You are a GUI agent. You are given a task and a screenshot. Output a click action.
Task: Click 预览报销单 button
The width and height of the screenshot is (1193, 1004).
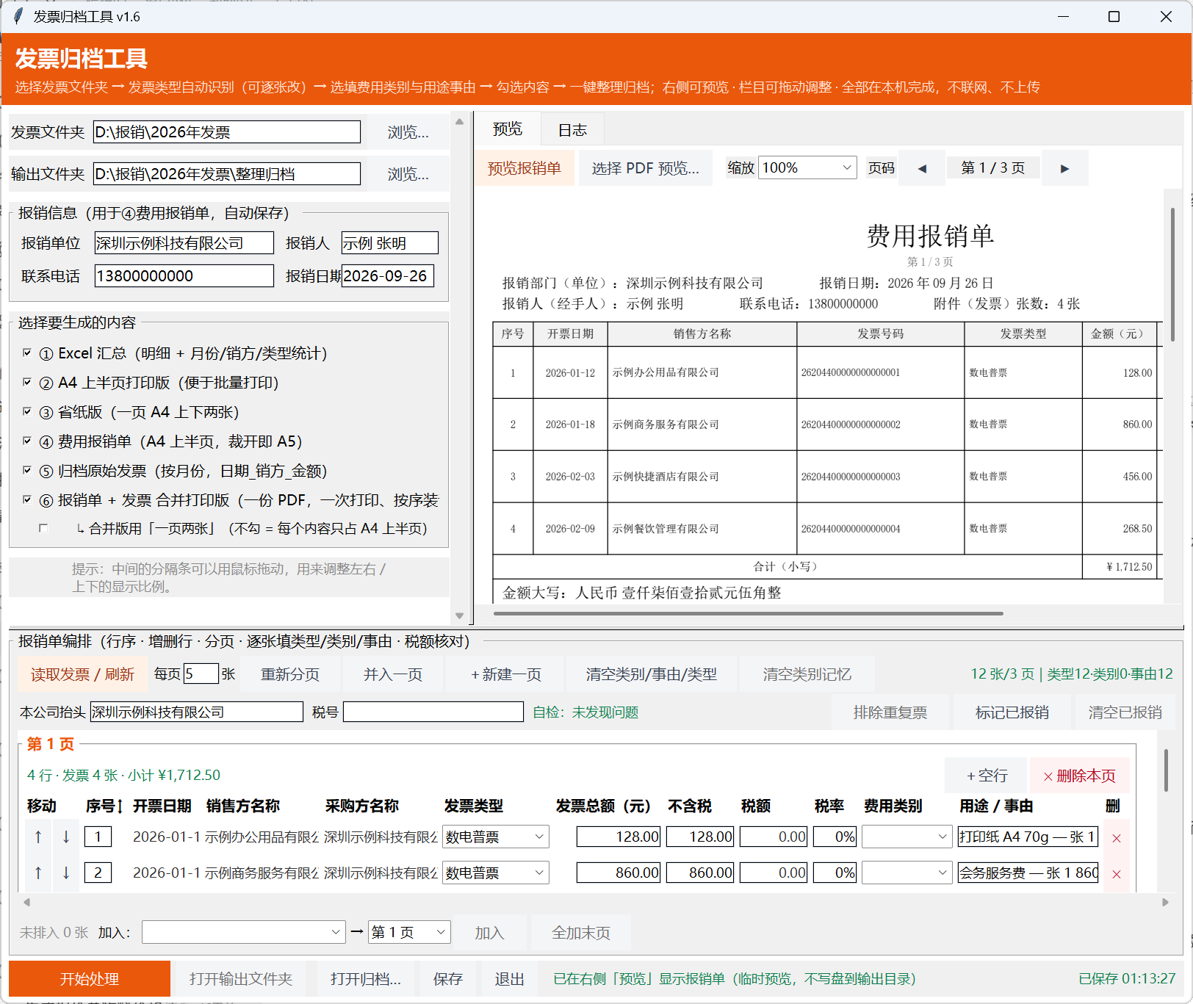[x=524, y=168]
